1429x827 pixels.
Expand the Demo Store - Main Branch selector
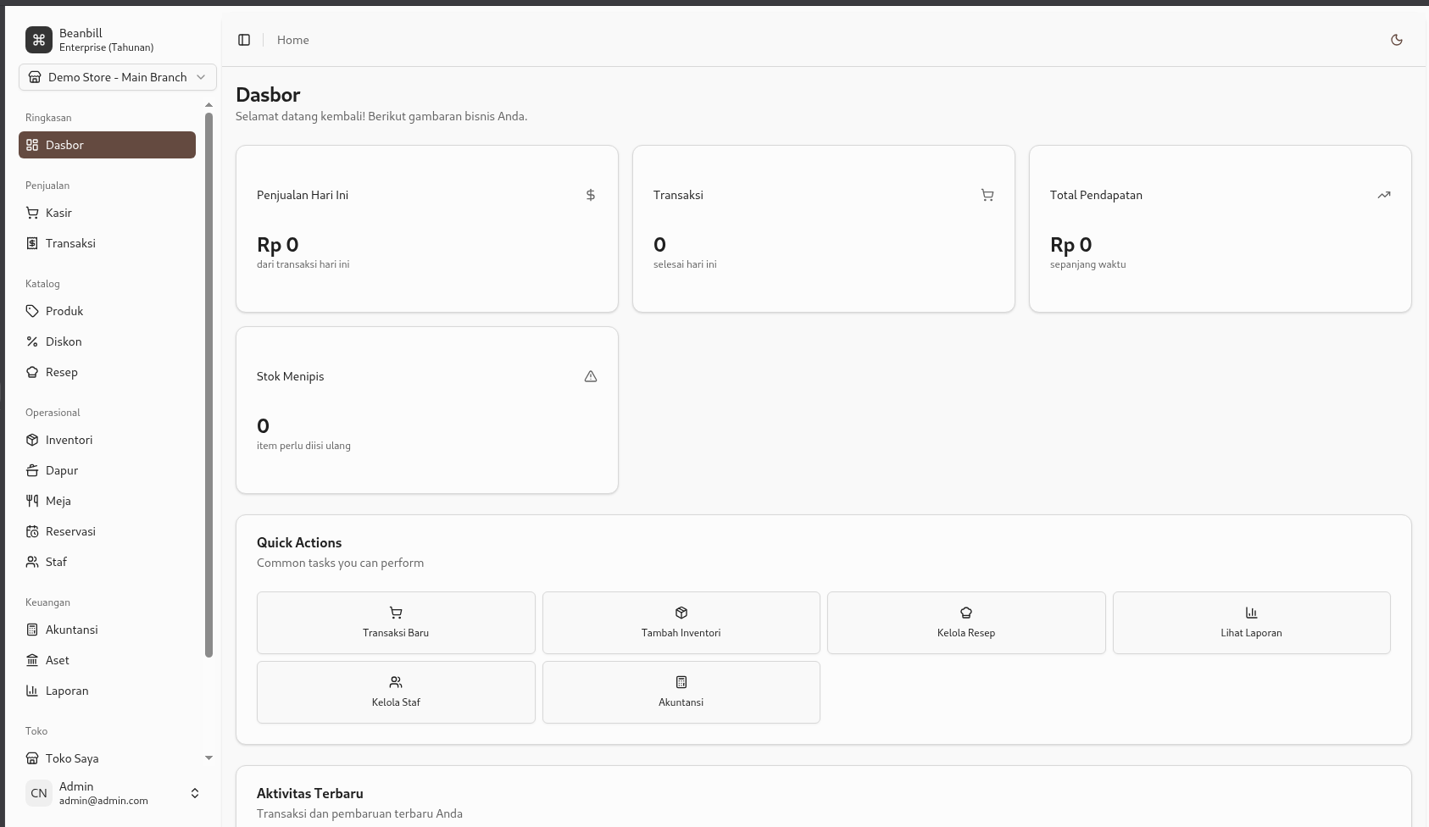coord(117,77)
